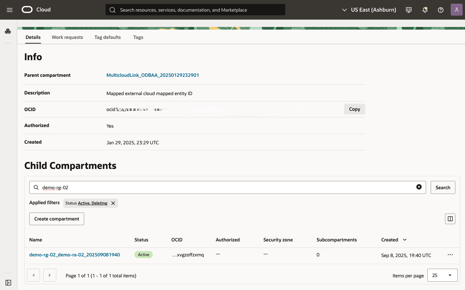
Task: Remove the Active, Deleting status filter
Action: 113,203
